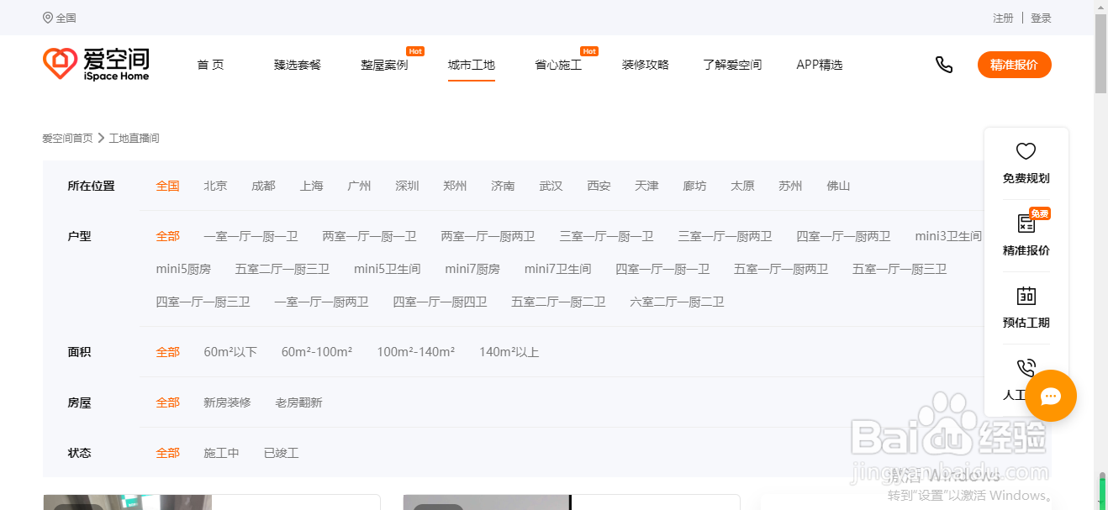This screenshot has height=510, width=1108.
Task: Select 施工中 under the 状态 filter
Action: [221, 452]
